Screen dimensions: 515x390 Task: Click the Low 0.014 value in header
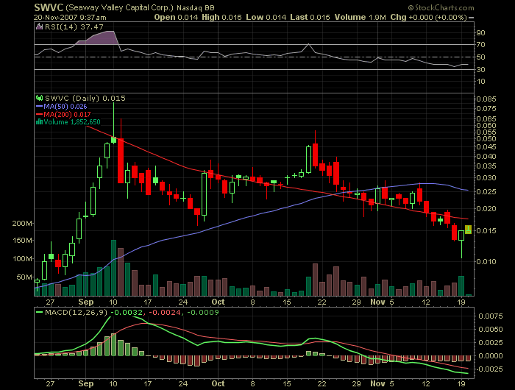click(266, 18)
